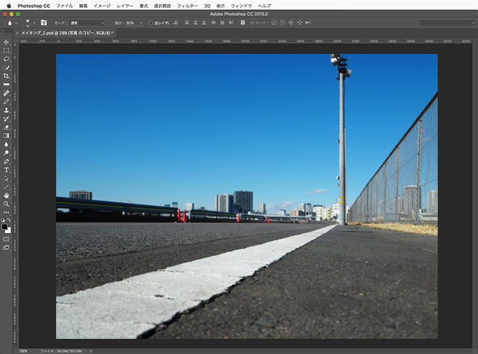Image resolution: width=478 pixels, height=354 pixels.
Task: Change the screen mode
Action: pyautogui.click(x=6, y=247)
